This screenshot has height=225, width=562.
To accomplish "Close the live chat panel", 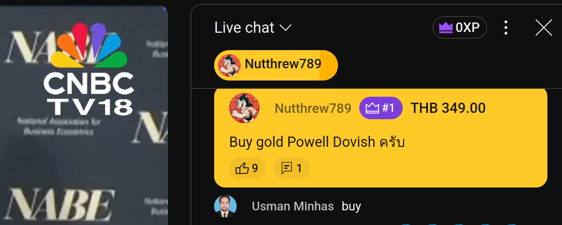I will [543, 28].
